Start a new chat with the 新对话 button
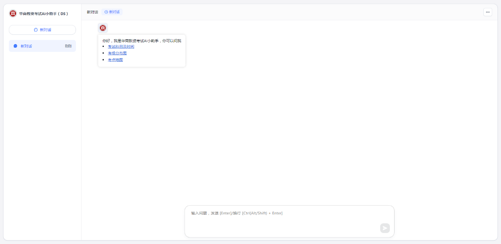This screenshot has height=244, width=501. (x=42, y=30)
